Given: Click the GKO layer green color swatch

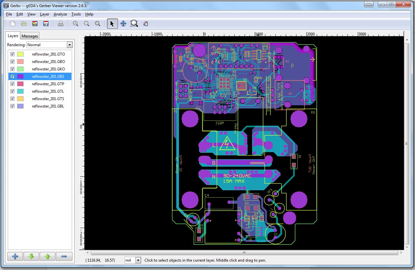Looking at the screenshot, I should 20,69.
